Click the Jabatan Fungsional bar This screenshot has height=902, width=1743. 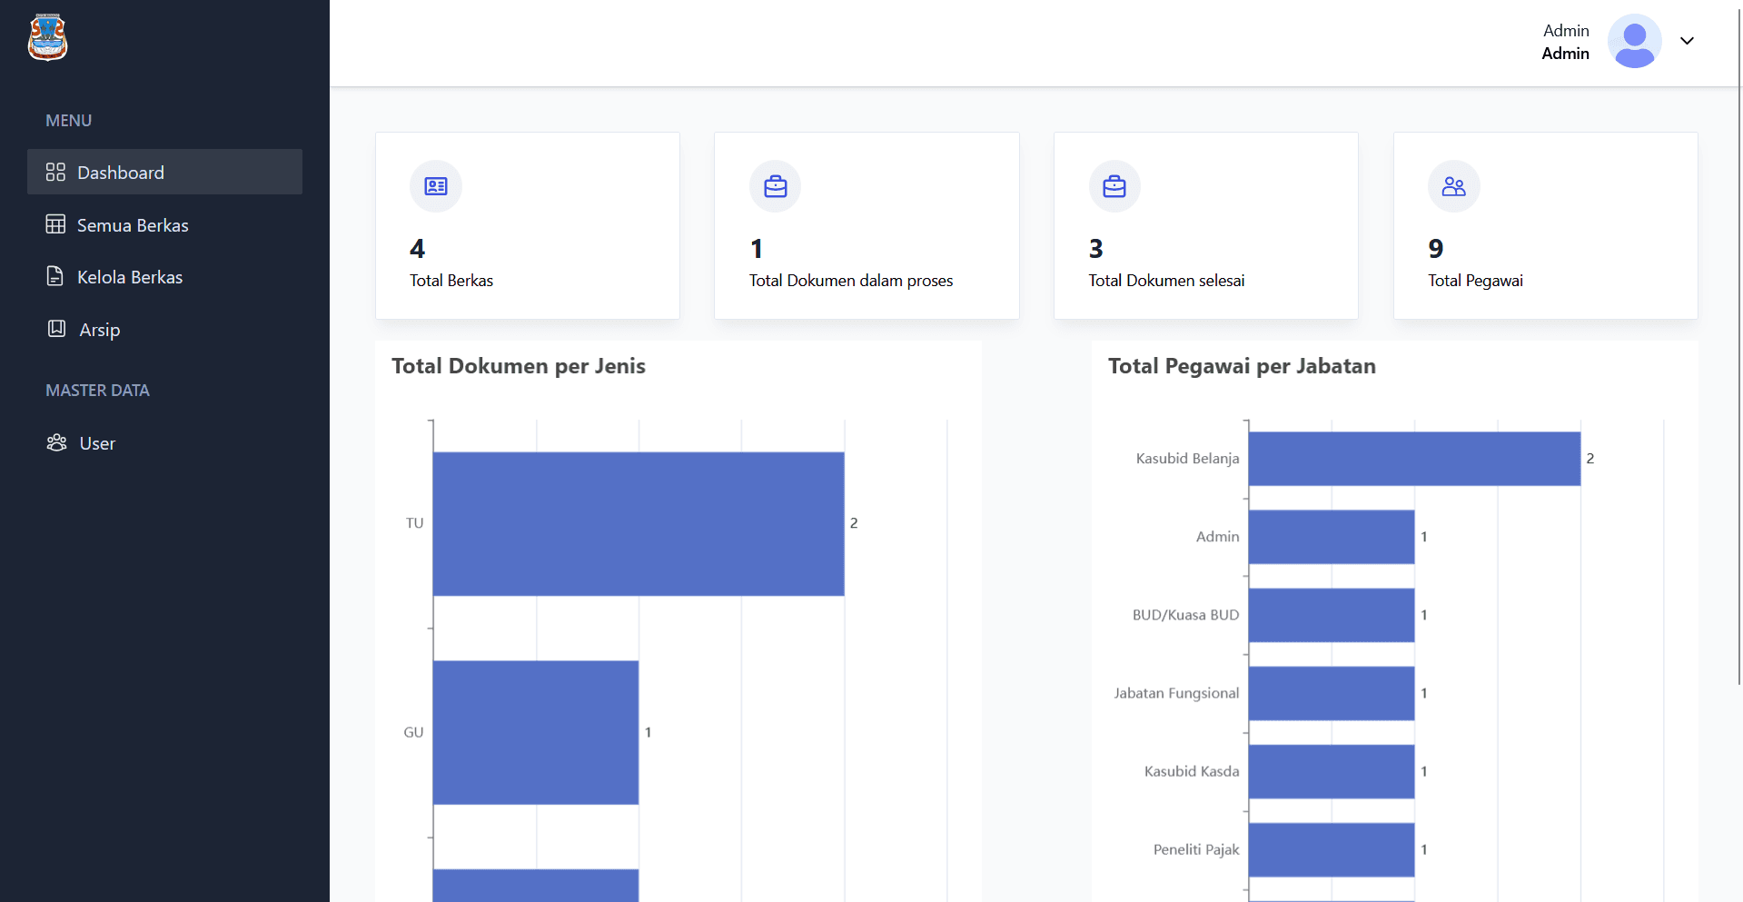click(1332, 693)
